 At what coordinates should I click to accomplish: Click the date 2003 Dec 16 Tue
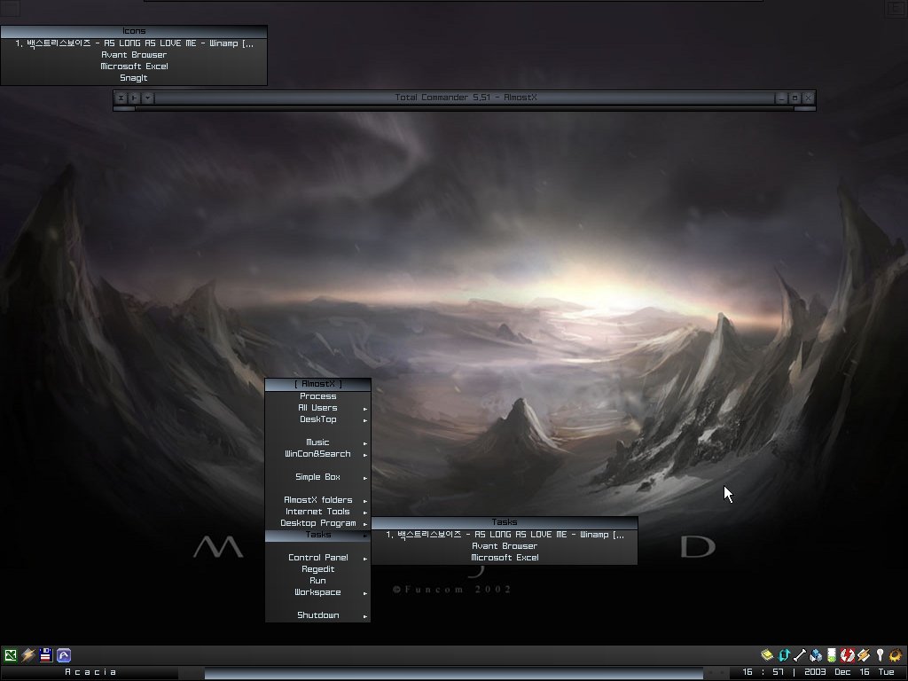pos(849,672)
